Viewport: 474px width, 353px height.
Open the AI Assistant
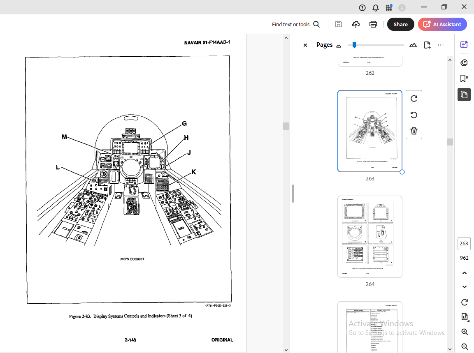[442, 24]
